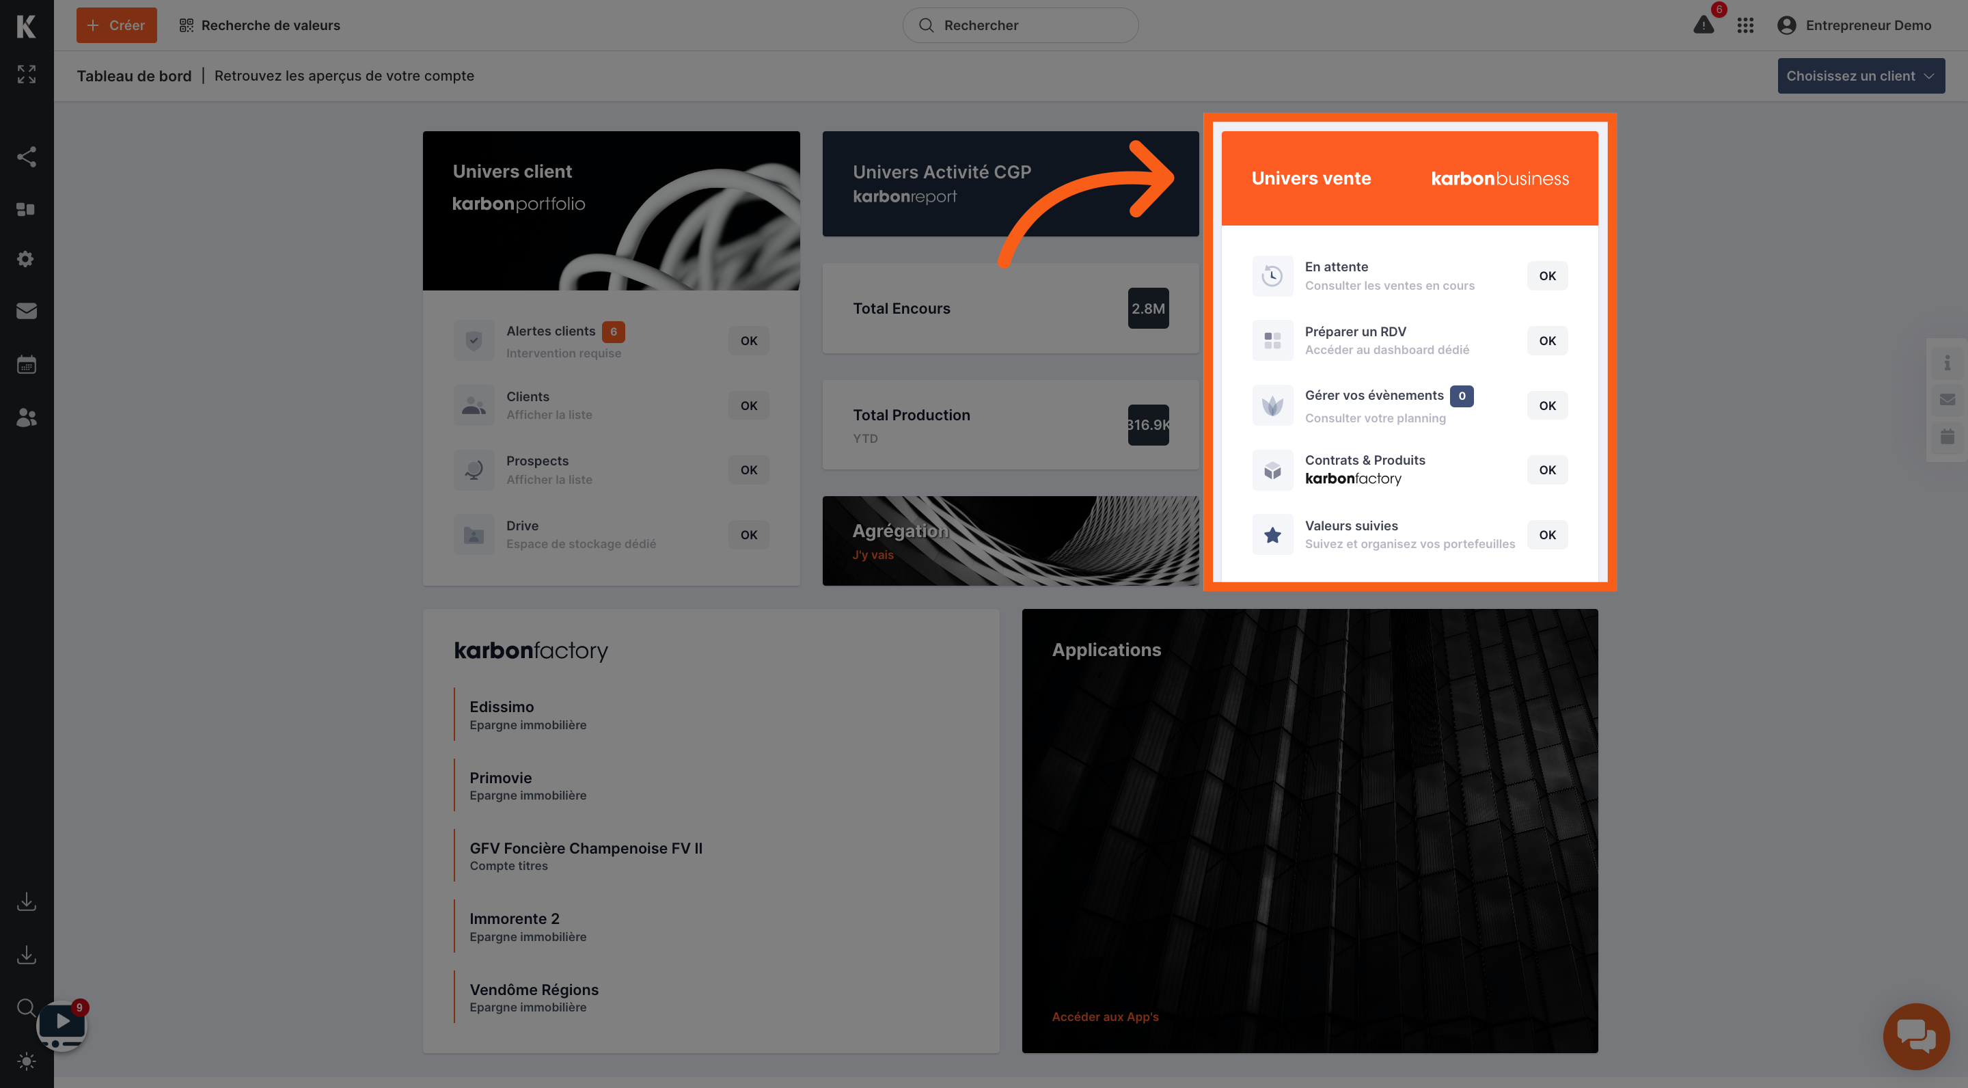The width and height of the screenshot is (1968, 1088).
Task: Toggle fullscreen expand icon in sidebar
Action: pyautogui.click(x=26, y=74)
